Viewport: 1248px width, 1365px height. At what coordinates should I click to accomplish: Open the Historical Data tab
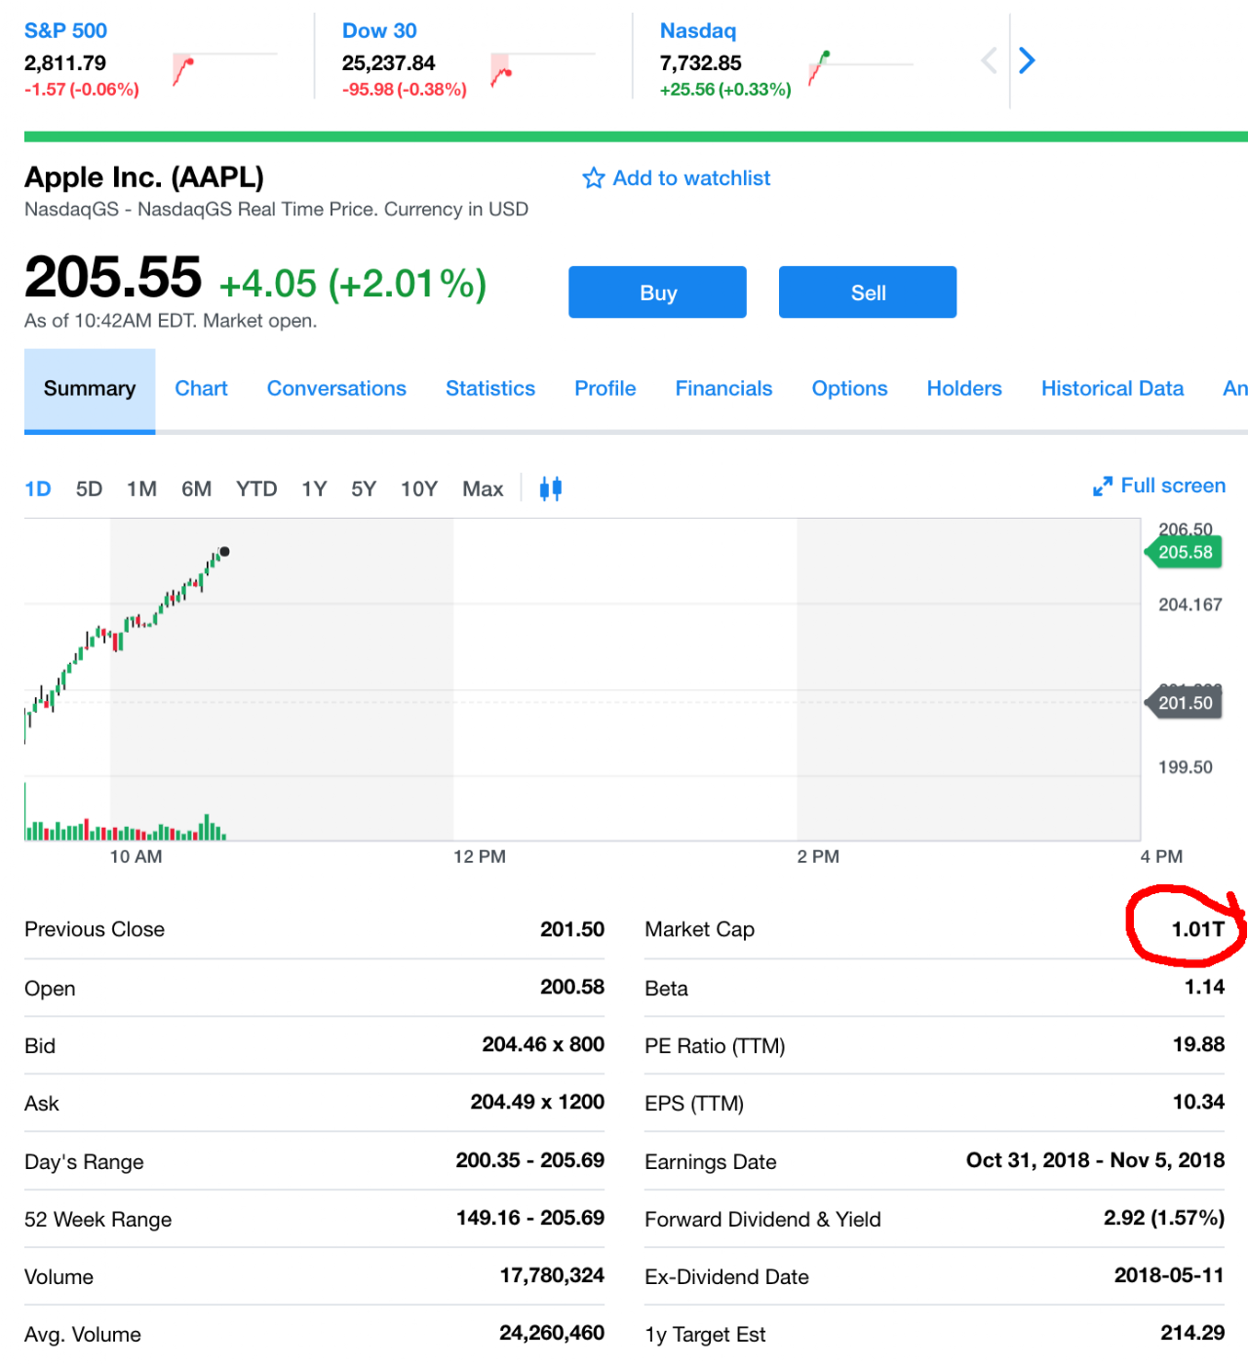pos(1112,389)
